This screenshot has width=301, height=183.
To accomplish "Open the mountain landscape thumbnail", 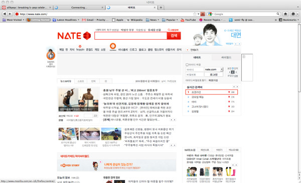I will 111,134.
